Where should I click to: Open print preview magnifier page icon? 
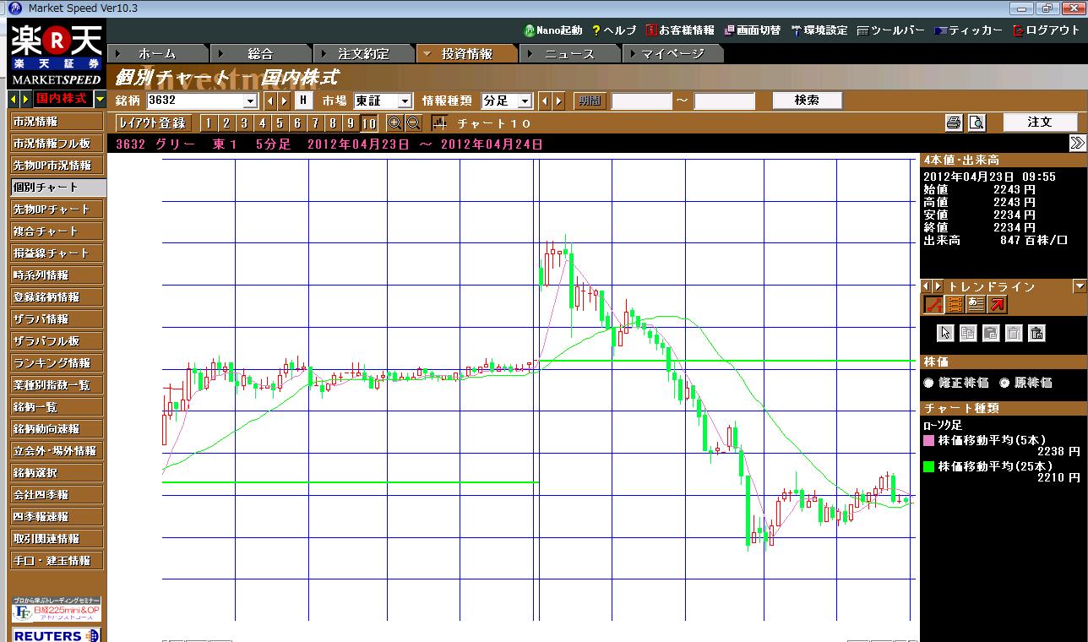(x=976, y=123)
